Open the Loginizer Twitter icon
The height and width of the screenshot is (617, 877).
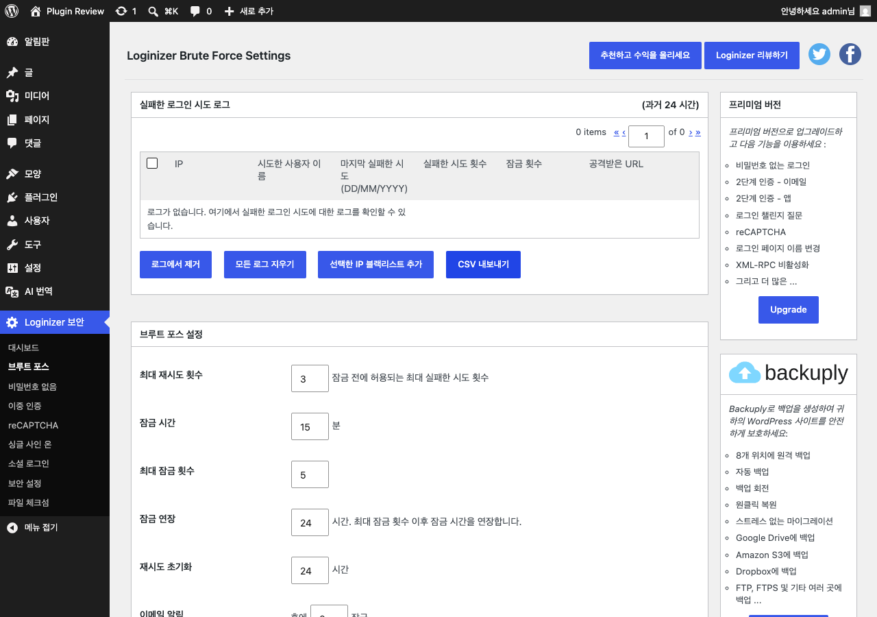[x=819, y=54]
